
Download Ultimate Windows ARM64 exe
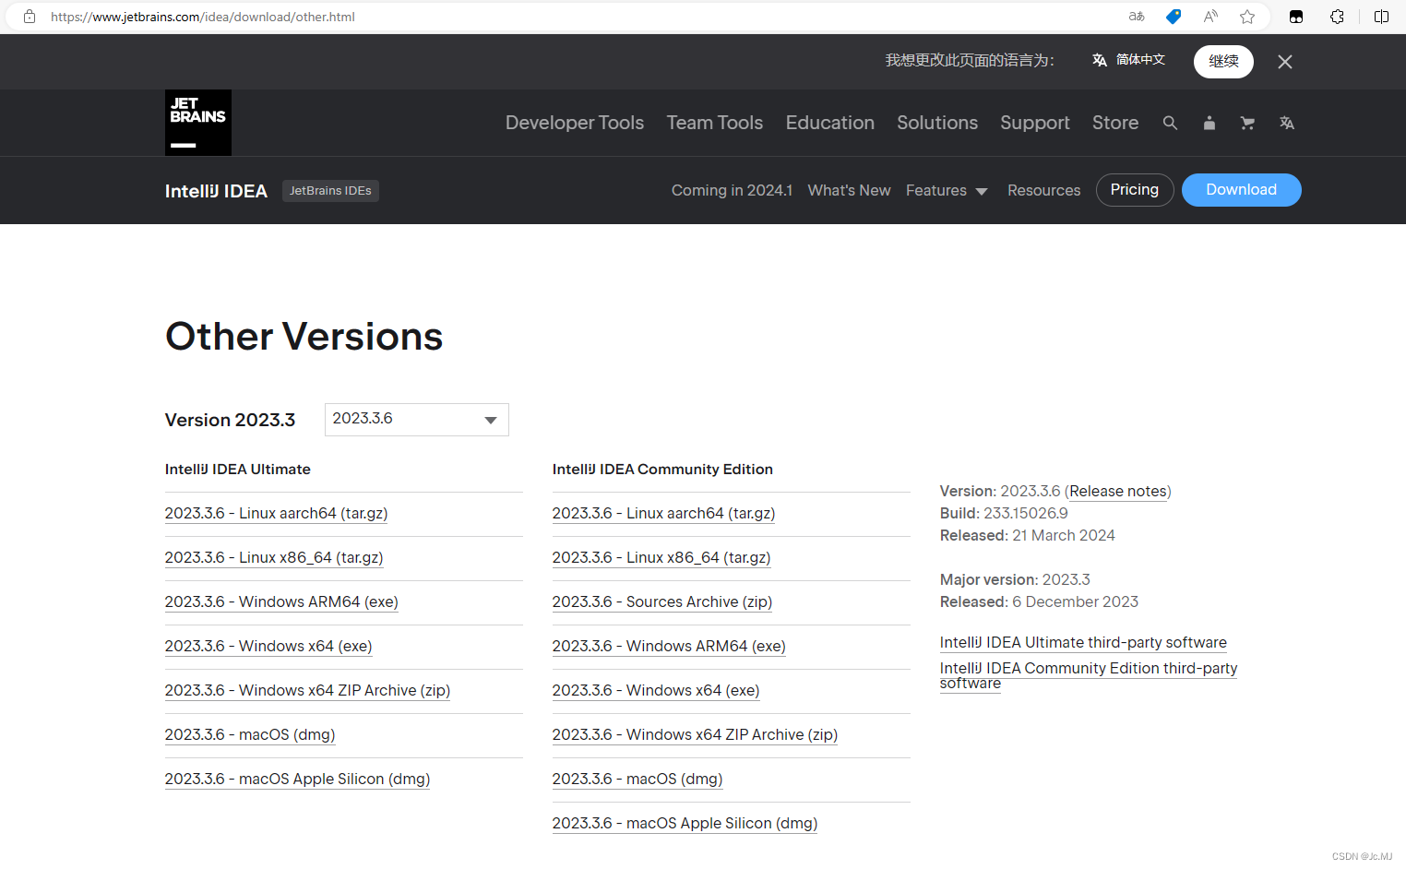pyautogui.click(x=281, y=602)
